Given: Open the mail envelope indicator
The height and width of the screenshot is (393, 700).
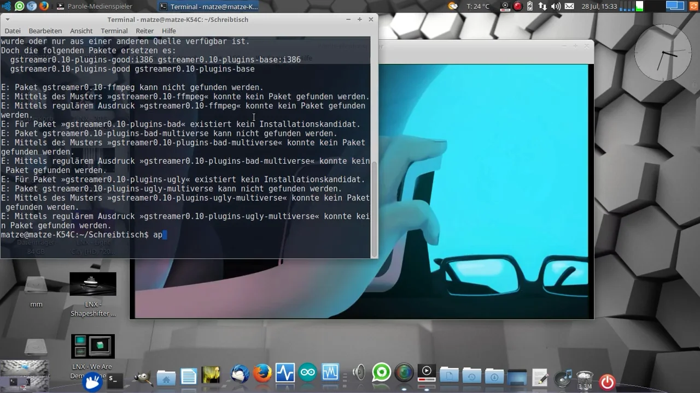Looking at the screenshot, I should (x=569, y=7).
